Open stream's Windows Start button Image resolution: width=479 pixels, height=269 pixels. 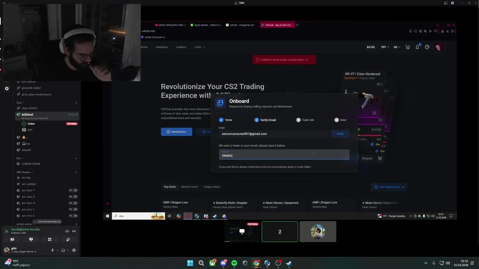click(107, 216)
